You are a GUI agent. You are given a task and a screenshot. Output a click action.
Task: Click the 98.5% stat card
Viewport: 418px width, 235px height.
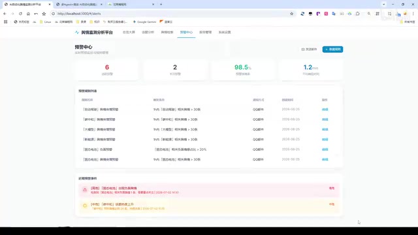(x=243, y=70)
